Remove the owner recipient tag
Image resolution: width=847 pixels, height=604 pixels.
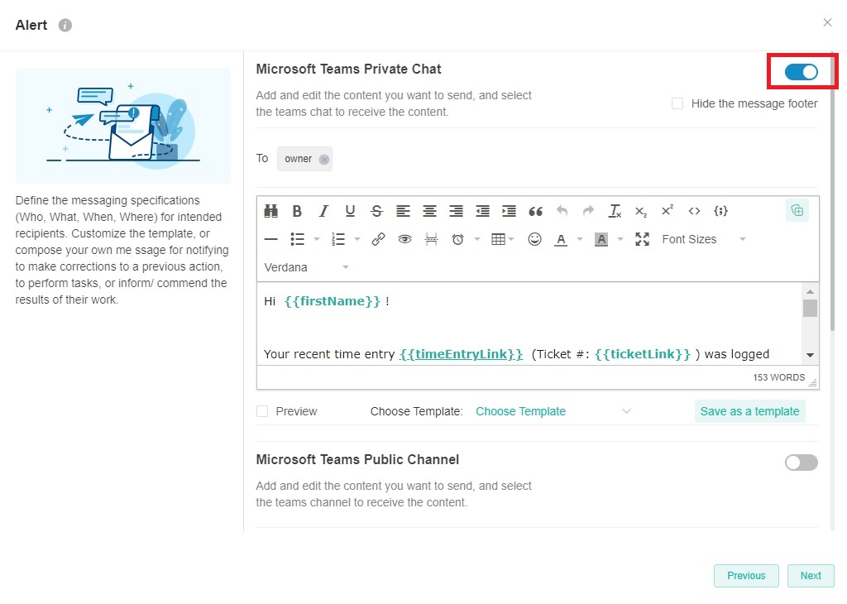tap(324, 160)
